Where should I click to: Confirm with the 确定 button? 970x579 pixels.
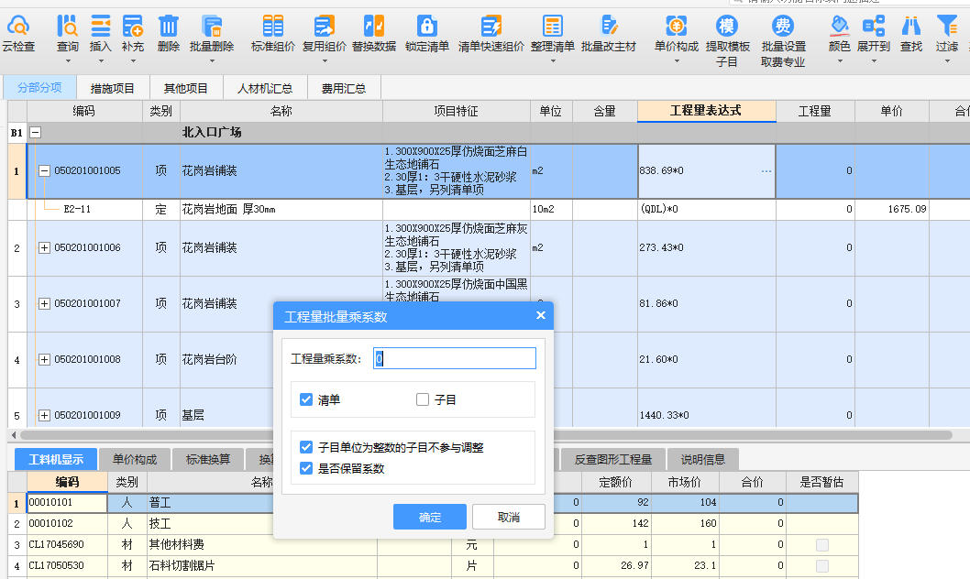[430, 517]
